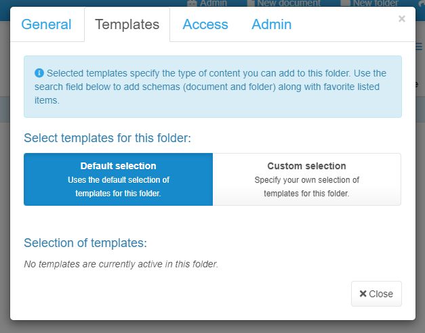425x333 pixels.
Task: Click the briefcase icon beside Admin in top bar
Action: click(192, 3)
